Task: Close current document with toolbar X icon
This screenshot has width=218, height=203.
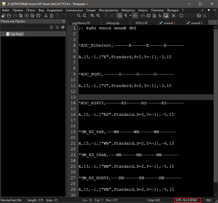Action: click(x=27, y=16)
